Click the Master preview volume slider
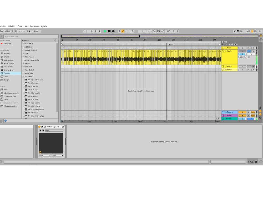This screenshot has width=263, height=197. [251, 119]
